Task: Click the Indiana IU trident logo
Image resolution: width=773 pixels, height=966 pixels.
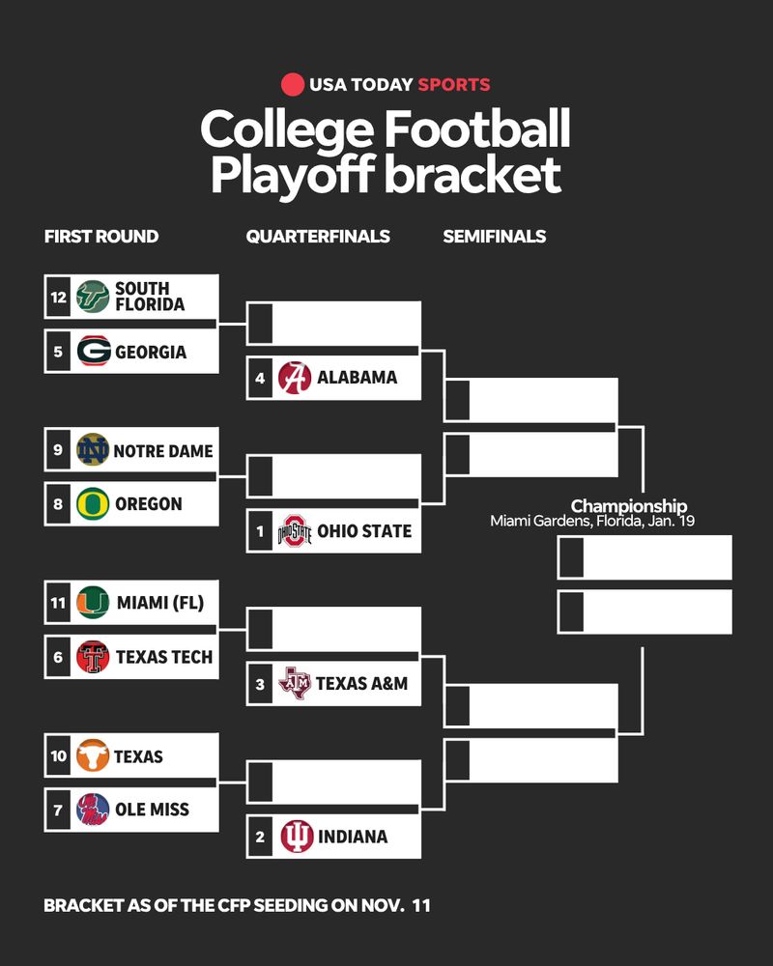Action: 297,836
